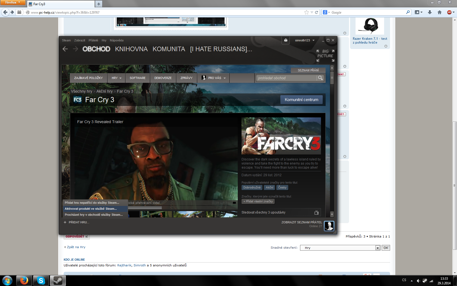The image size is (457, 286).
Task: Launch Steam Big Picture mode
Action: [325, 56]
